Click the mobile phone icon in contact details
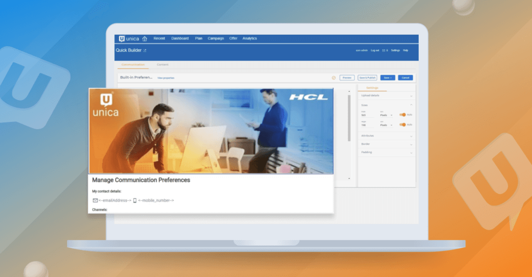This screenshot has width=532, height=277. tap(135, 200)
